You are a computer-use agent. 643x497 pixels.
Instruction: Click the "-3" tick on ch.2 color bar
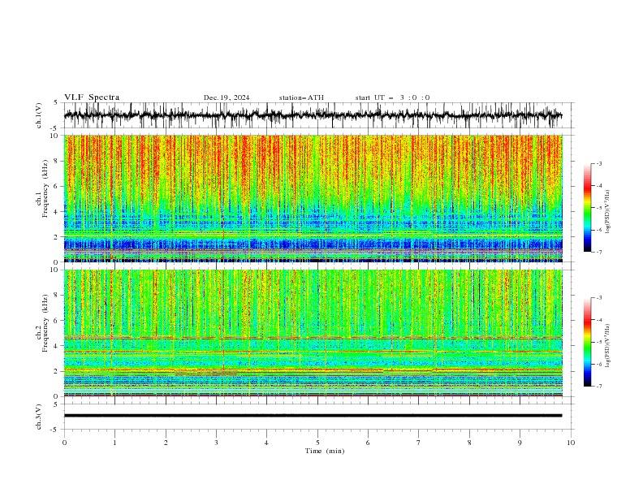click(x=598, y=298)
